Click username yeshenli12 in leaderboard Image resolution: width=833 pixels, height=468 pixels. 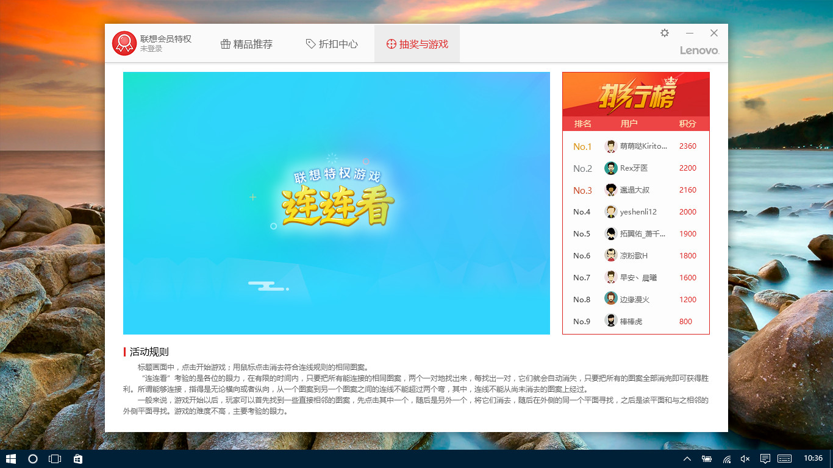point(638,212)
